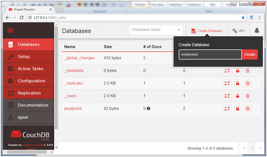The image size is (267, 157).
Task: Toggle the hamburger menu in sidebar
Action: click(x=10, y=31)
